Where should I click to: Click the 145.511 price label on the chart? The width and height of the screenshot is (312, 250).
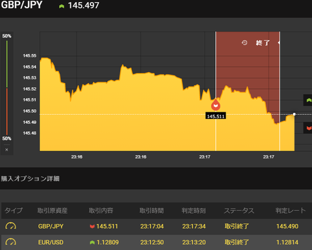tap(216, 116)
